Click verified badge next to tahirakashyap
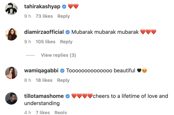This screenshot has height=115, width=174. click(x=64, y=7)
